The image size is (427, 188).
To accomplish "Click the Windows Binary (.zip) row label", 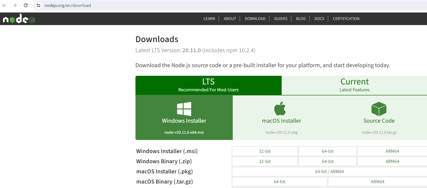I will pos(164,161).
